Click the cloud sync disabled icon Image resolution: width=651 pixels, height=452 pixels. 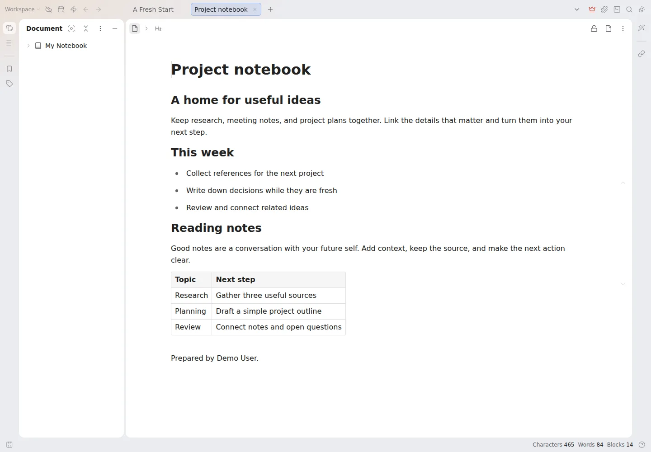[48, 9]
